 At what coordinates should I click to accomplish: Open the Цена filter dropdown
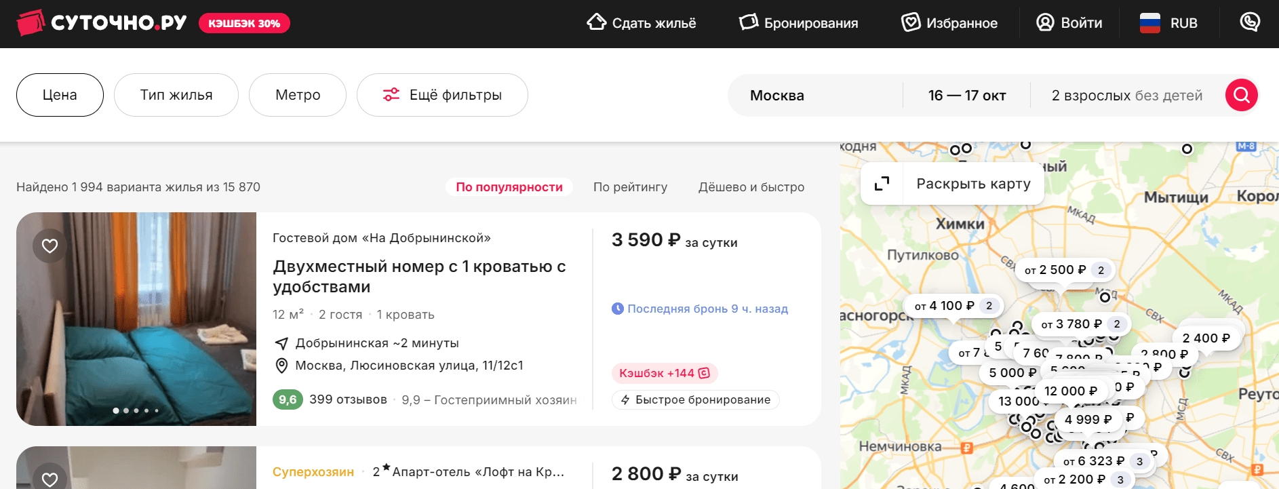(60, 95)
